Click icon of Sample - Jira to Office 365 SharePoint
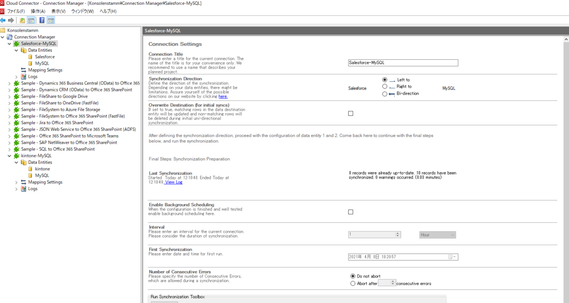 point(17,123)
